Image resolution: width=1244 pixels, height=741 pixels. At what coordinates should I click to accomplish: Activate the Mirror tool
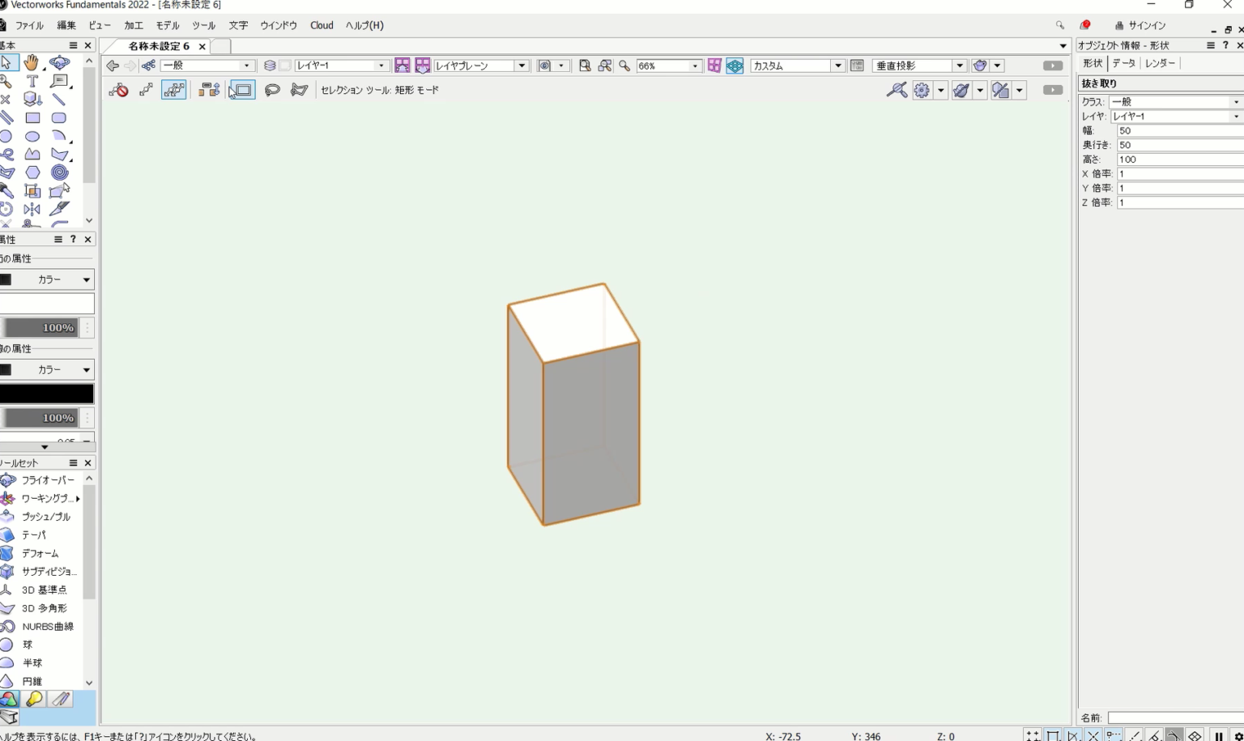(32, 209)
